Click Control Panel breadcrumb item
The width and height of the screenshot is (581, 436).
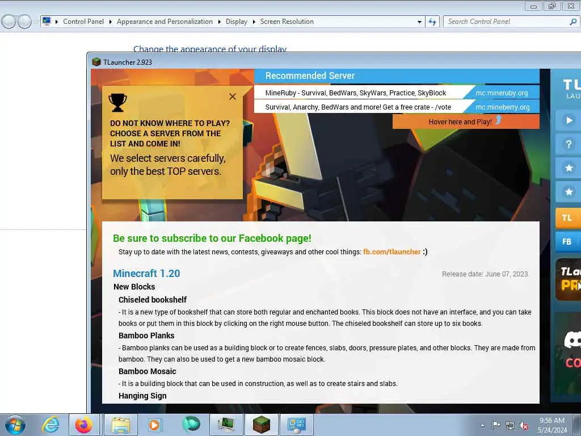point(83,22)
